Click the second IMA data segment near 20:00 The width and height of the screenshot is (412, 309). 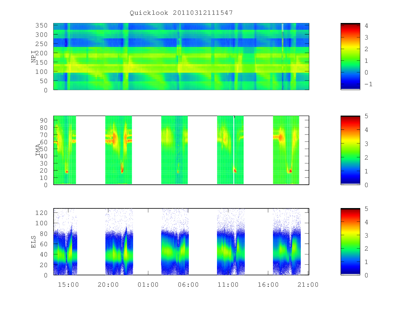118,150
